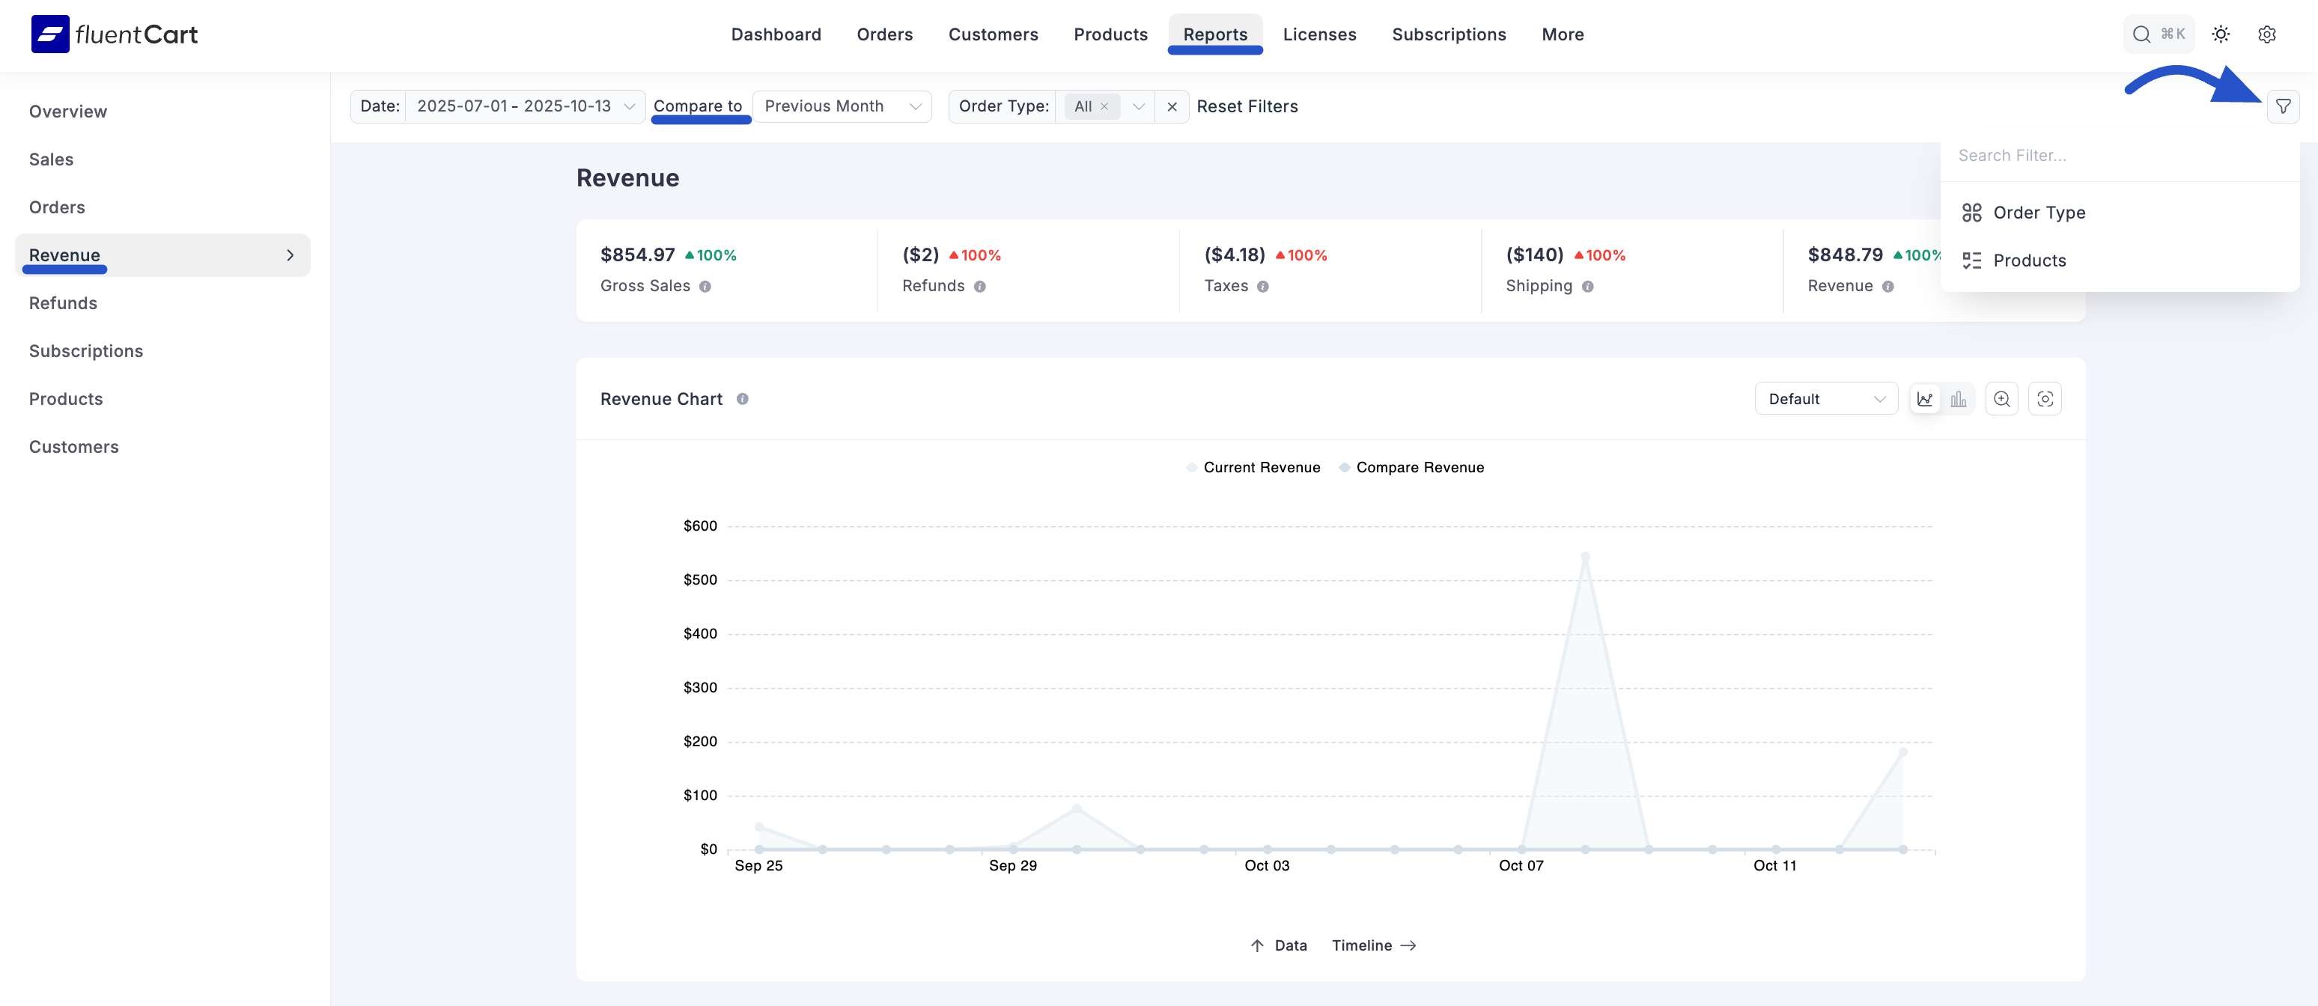Switch chart to bar graph view

click(1958, 399)
